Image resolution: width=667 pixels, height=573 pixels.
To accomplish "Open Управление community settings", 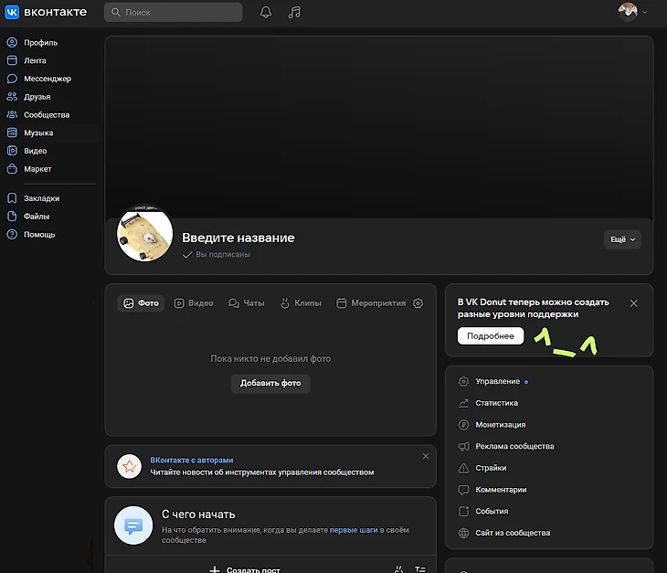I will (x=497, y=381).
